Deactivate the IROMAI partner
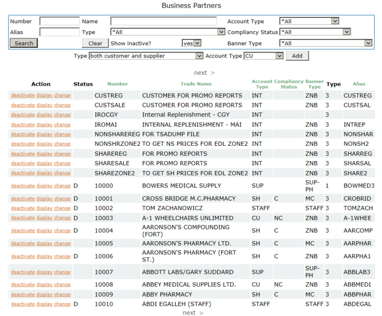Screen dimensions: 382x316 coord(23,125)
